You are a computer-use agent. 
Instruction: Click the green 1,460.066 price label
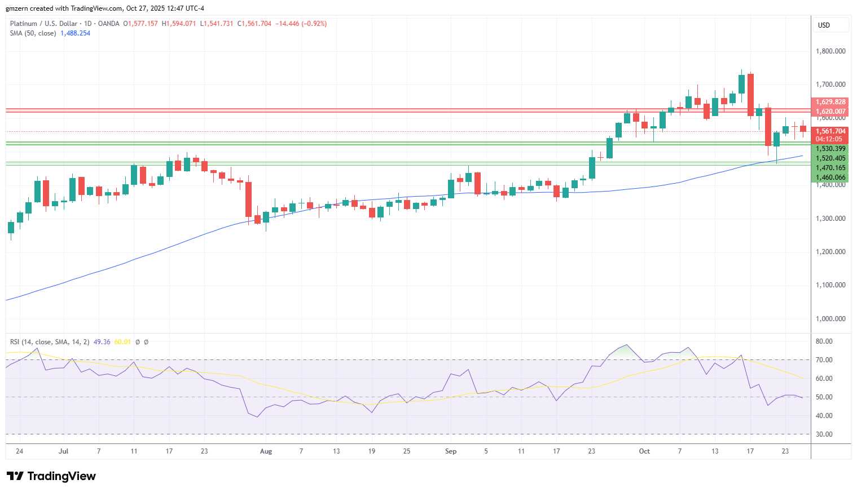[830, 177]
